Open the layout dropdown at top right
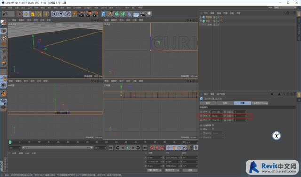The image size is (301, 177). pos(285,8)
